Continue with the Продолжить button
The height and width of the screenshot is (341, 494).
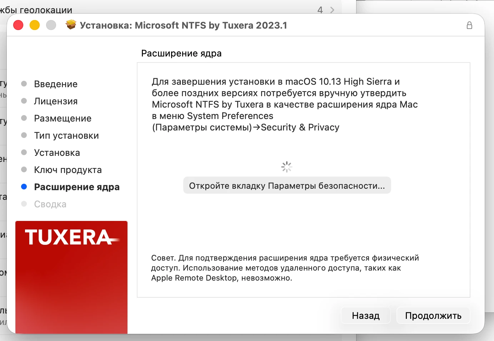tap(433, 316)
